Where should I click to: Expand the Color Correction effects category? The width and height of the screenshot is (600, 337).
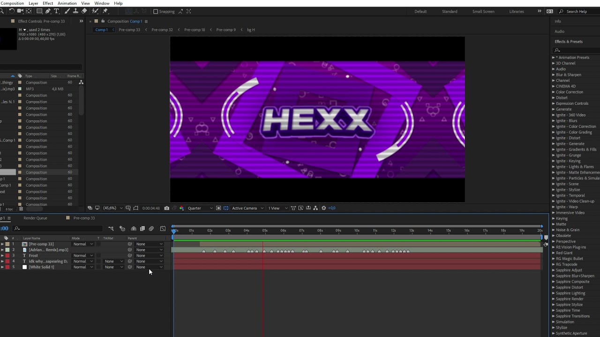(570, 92)
